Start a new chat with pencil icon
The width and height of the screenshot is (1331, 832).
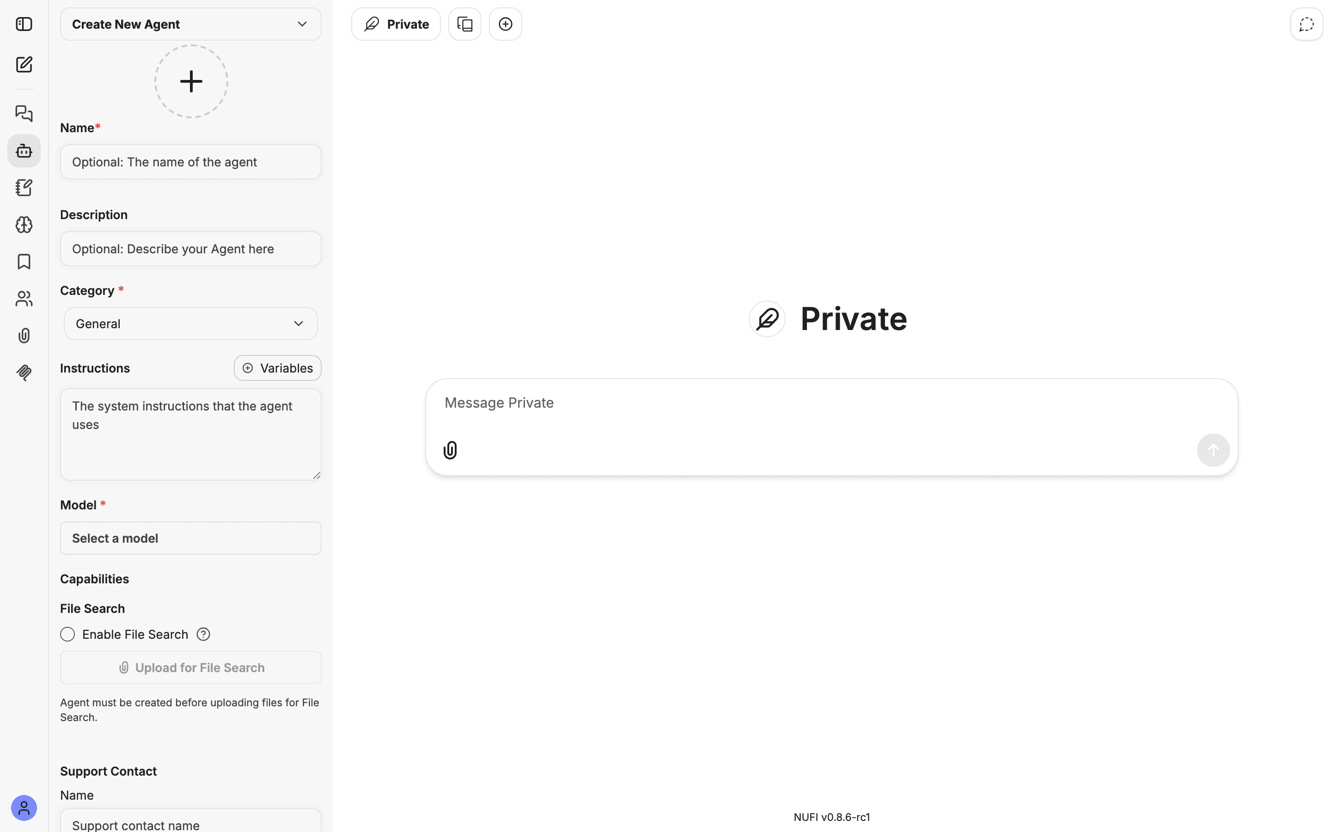[24, 64]
